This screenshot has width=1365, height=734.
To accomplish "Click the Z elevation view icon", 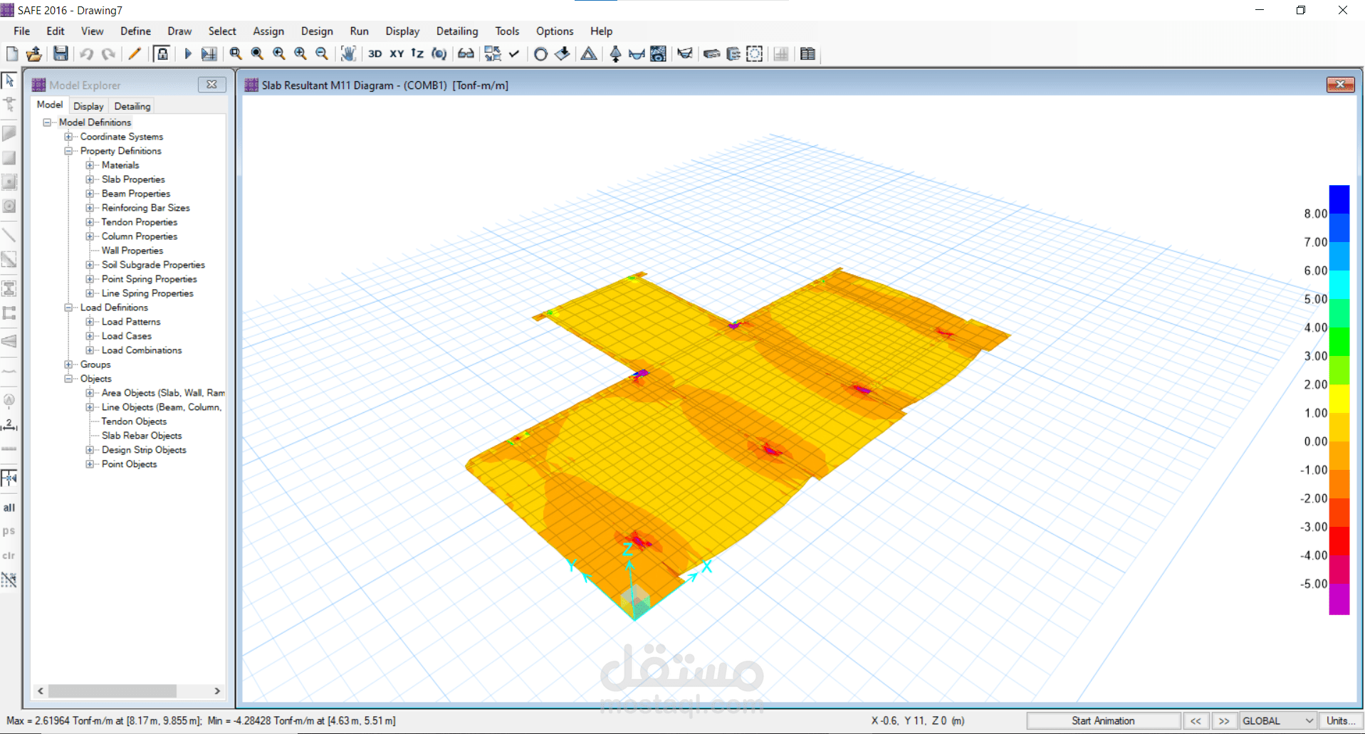I will (418, 54).
